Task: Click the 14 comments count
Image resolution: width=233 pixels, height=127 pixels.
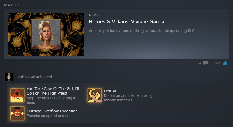Action: [x=199, y=63]
